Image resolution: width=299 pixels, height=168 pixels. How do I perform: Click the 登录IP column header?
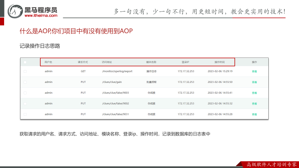click(x=185, y=62)
